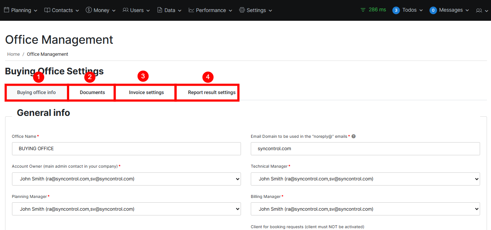Switch to the Documents tab

(x=92, y=93)
